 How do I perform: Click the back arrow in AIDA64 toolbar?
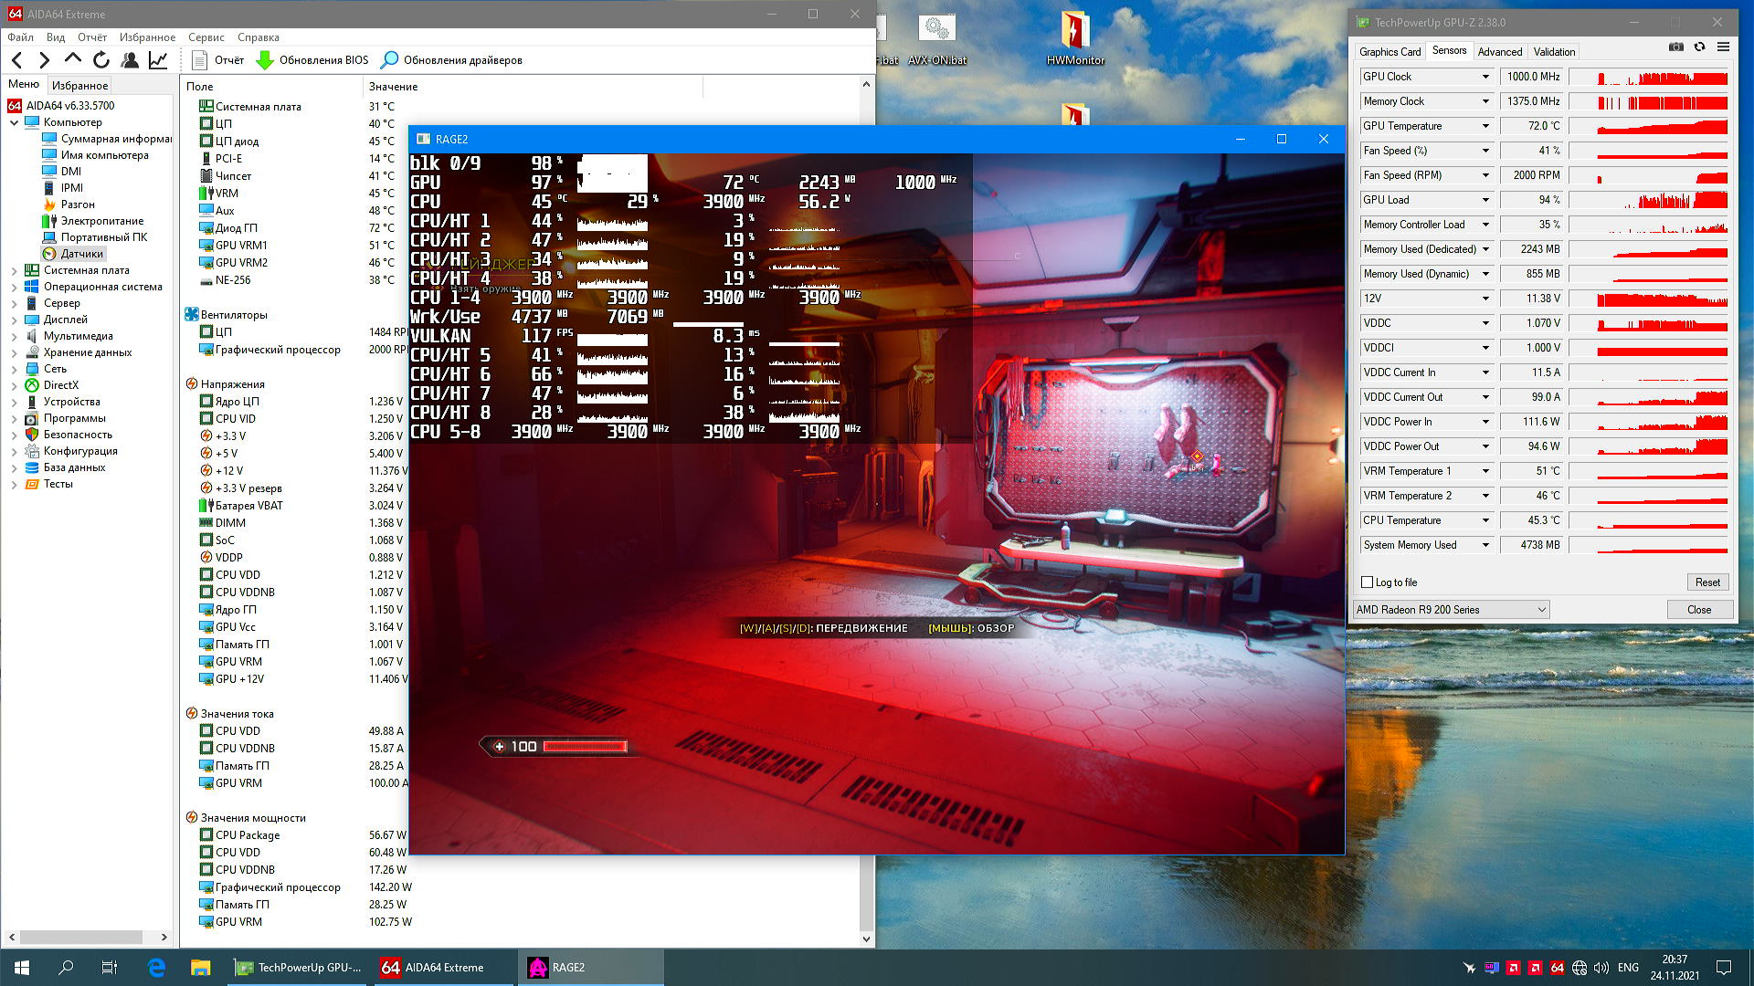(17, 60)
